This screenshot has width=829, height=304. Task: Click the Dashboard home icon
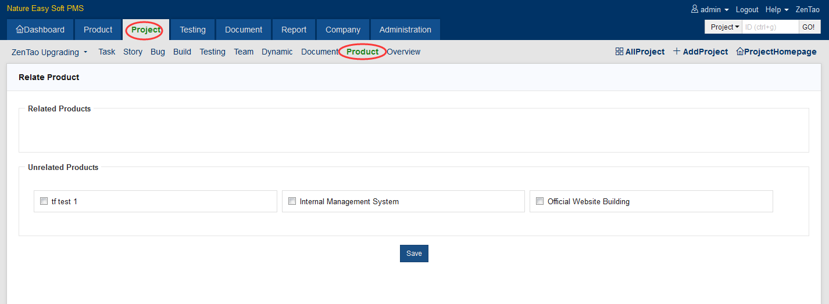(x=20, y=30)
